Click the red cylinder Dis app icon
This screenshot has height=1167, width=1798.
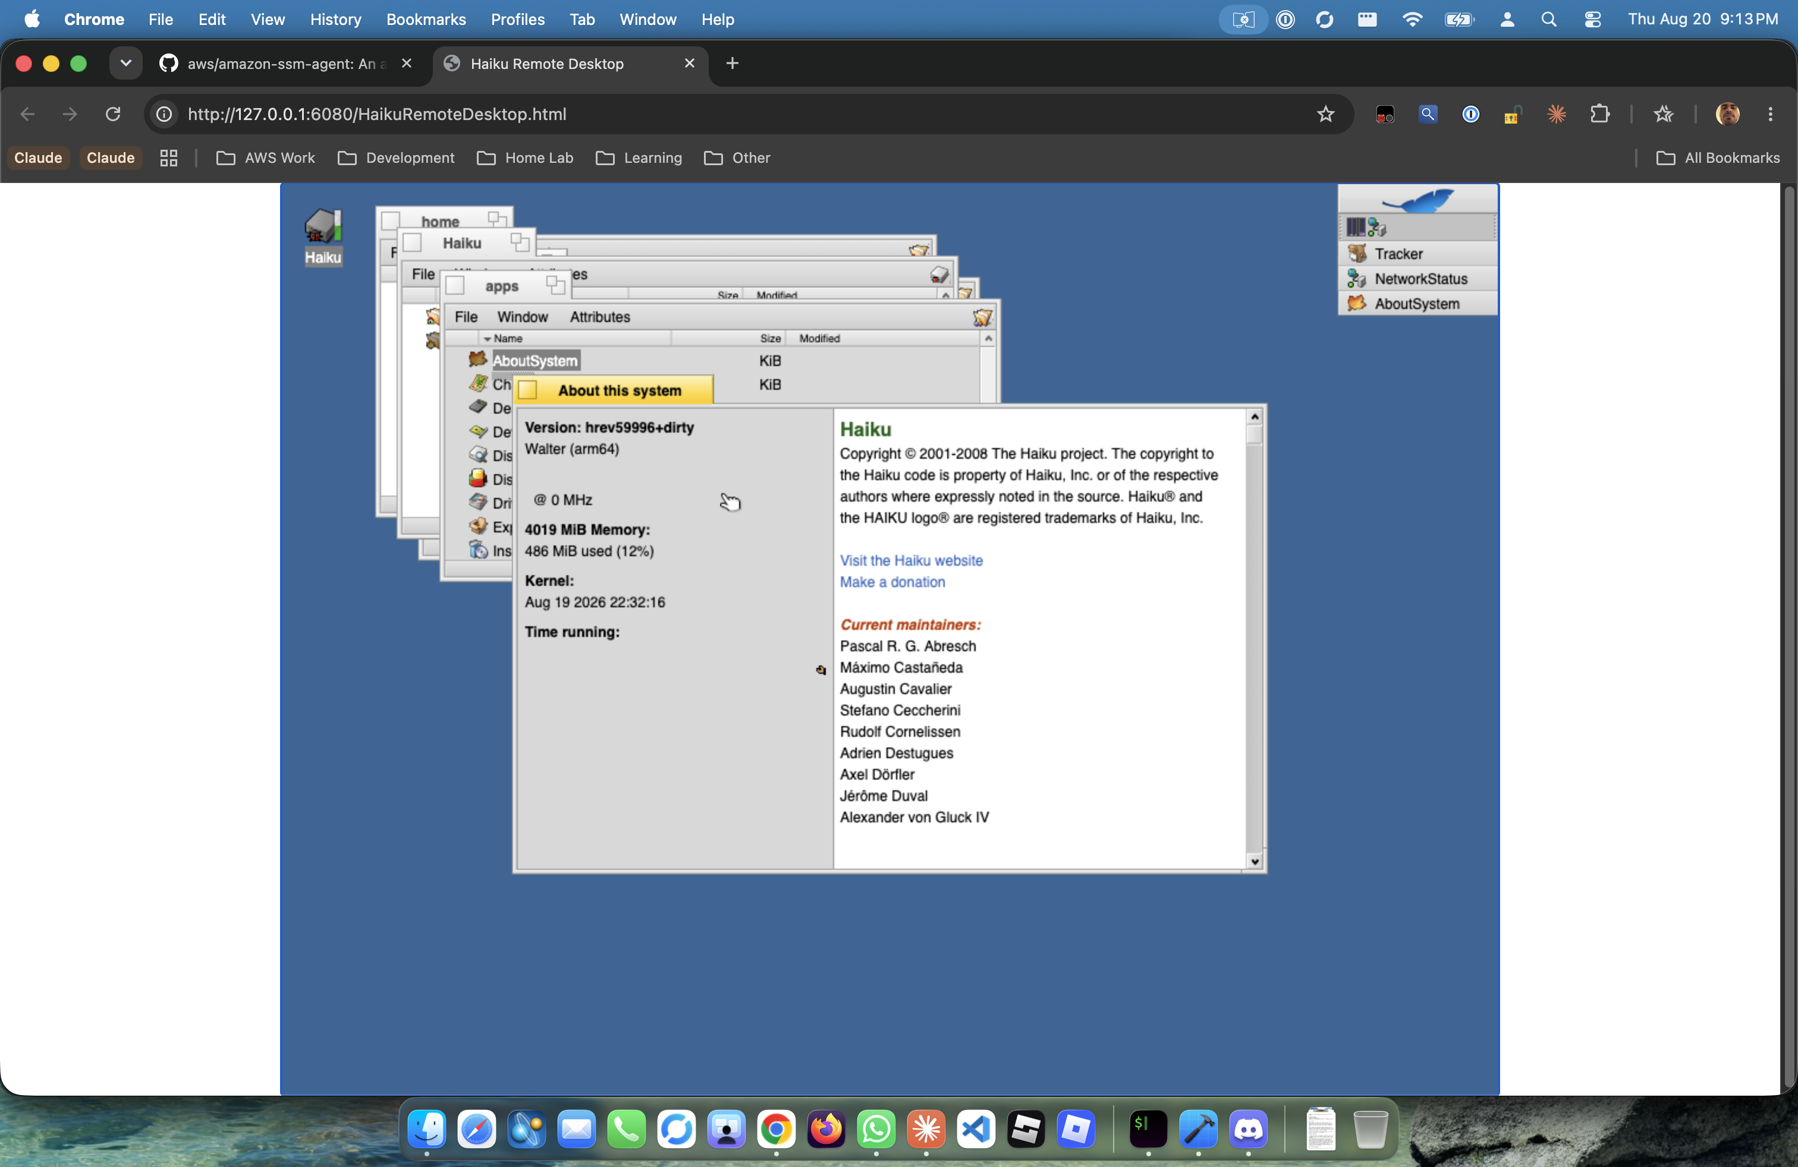point(477,478)
